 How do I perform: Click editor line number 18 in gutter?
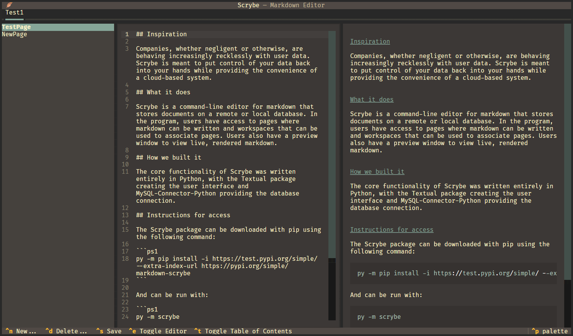[125, 259]
